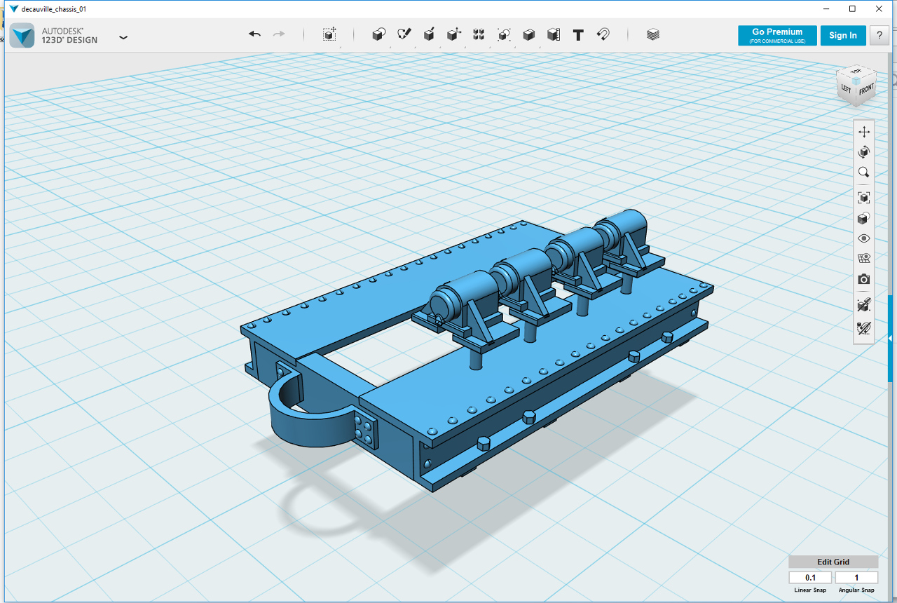Screen dimensions: 897x603
Task: Open the Pattern tool menu
Action: coord(479,34)
